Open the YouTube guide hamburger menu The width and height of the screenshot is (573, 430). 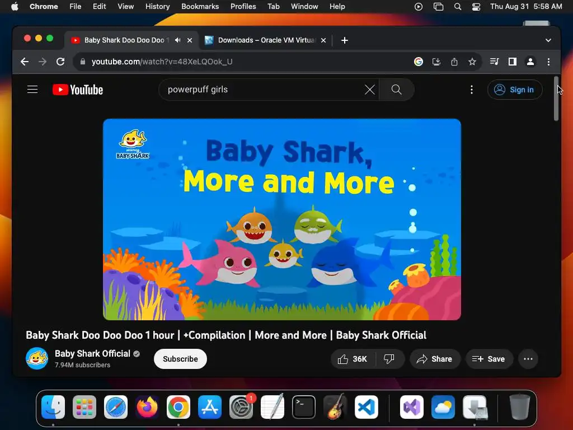click(32, 90)
